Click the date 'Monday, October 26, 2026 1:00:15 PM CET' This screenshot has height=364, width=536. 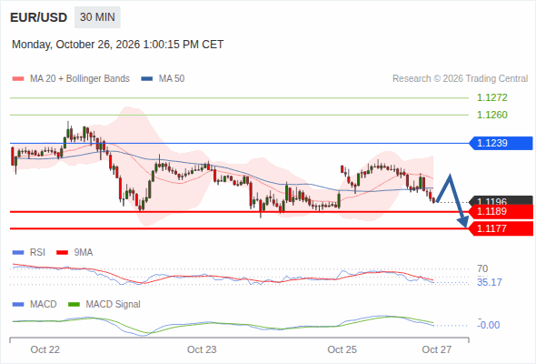(117, 45)
